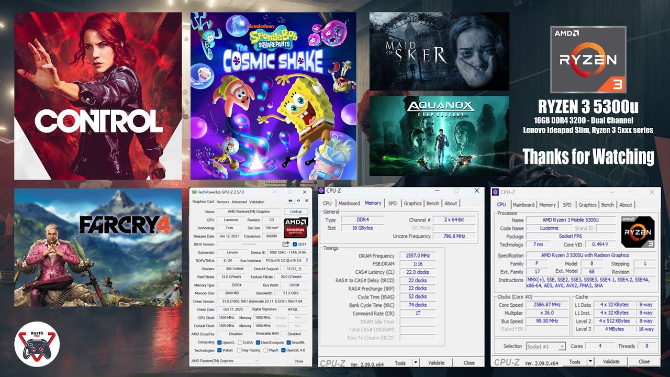This screenshot has width=670, height=377.
Task: Click the Memory Size value "2048 MB" in GPU-Z
Action: coord(233,293)
